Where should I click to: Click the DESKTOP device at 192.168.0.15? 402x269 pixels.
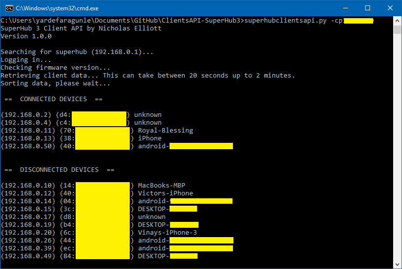click(x=168, y=209)
